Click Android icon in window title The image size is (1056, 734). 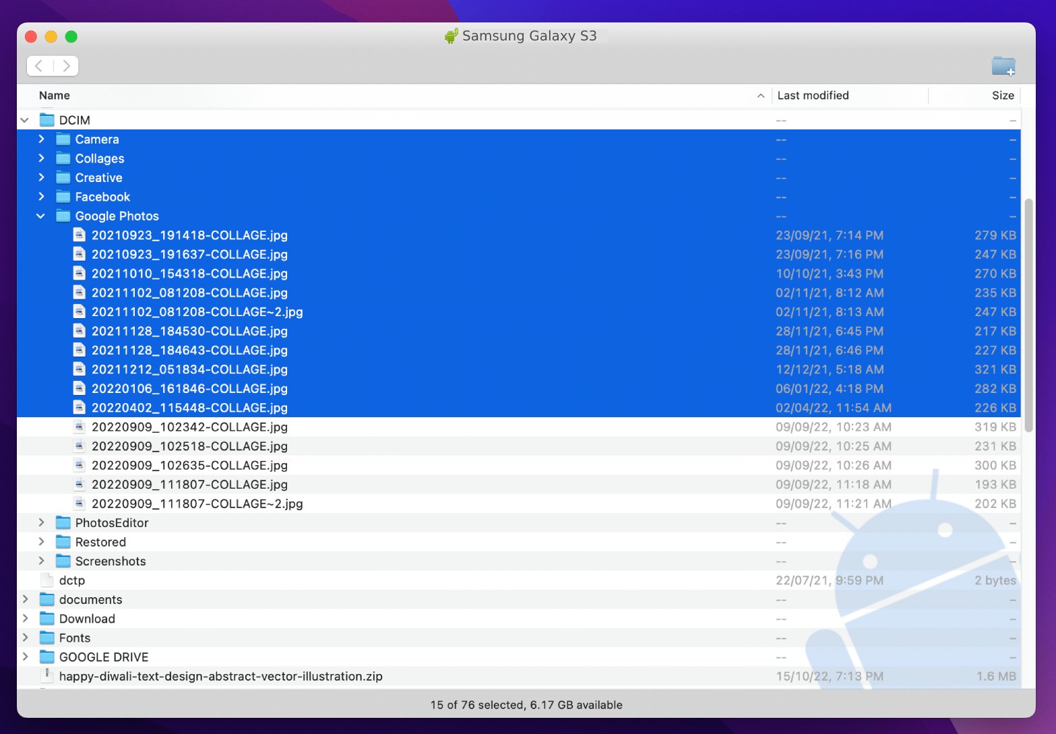point(451,36)
